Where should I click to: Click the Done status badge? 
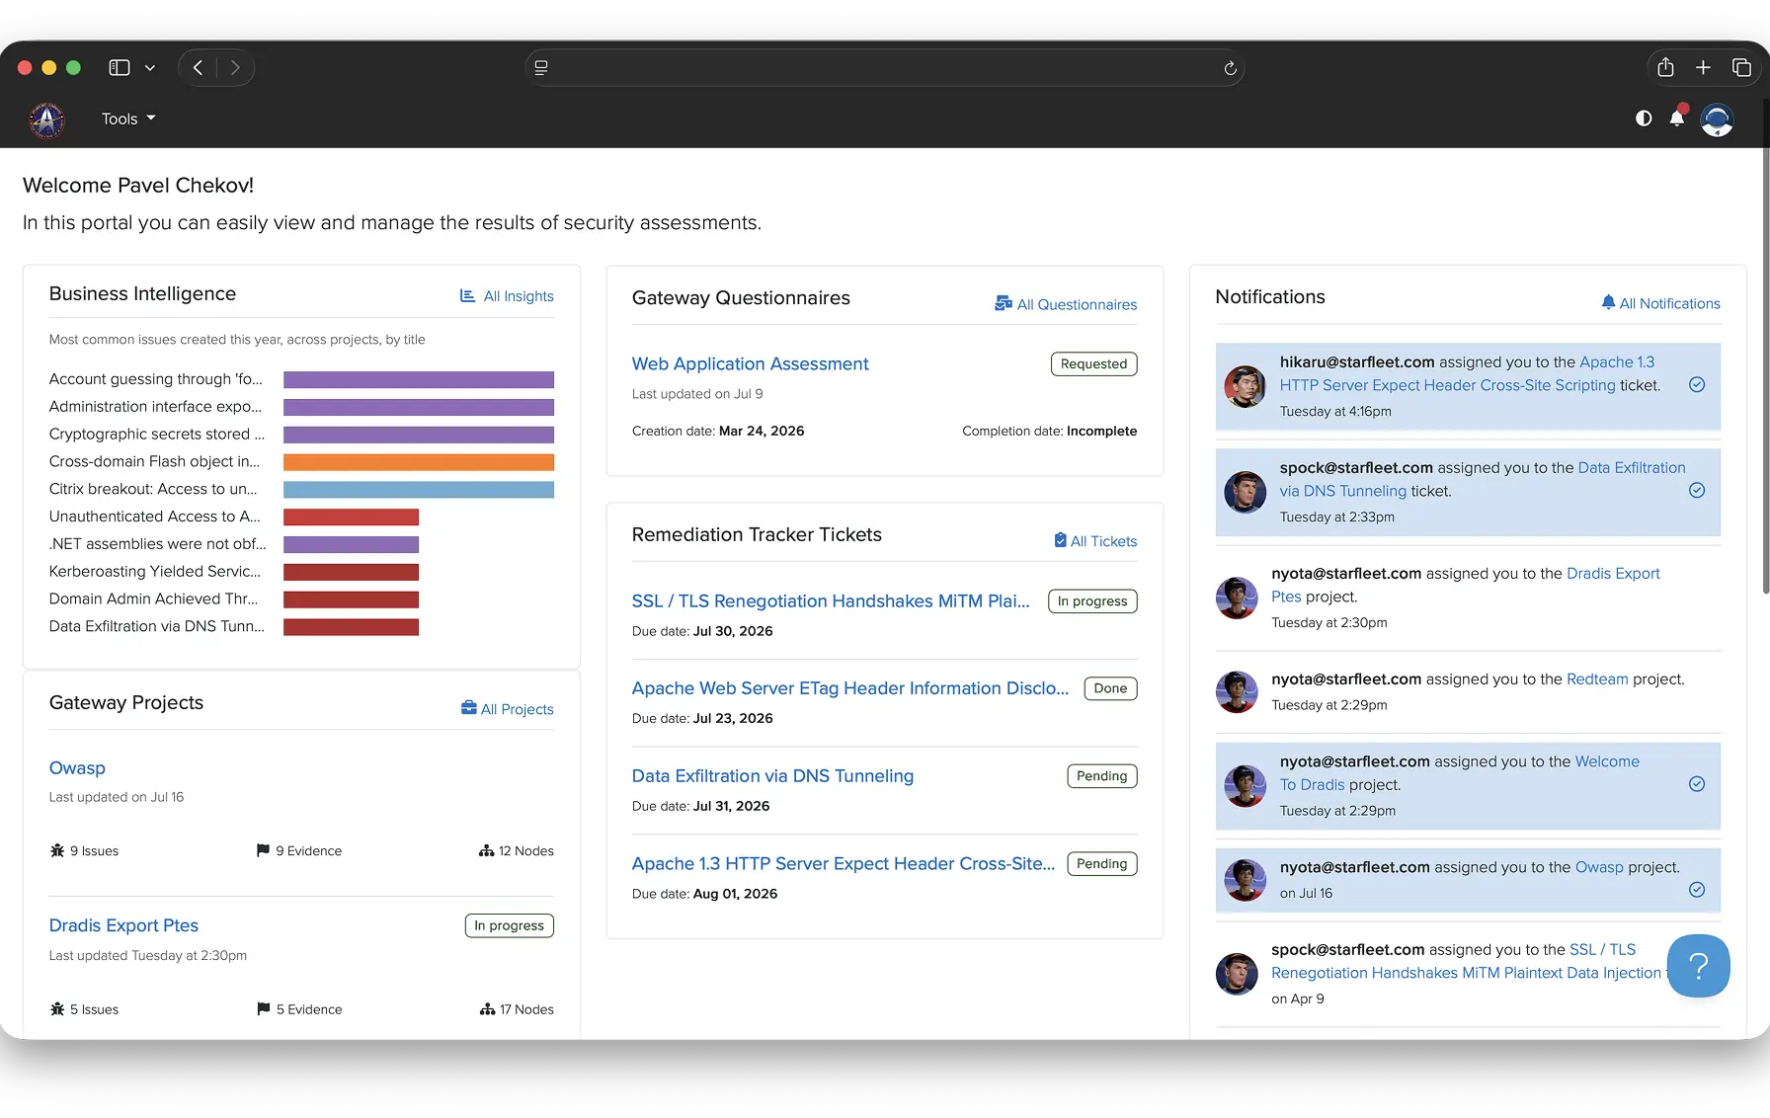tap(1110, 688)
